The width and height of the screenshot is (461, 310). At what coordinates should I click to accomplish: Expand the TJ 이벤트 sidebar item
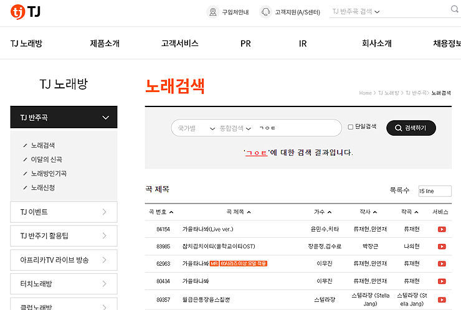tap(64, 212)
